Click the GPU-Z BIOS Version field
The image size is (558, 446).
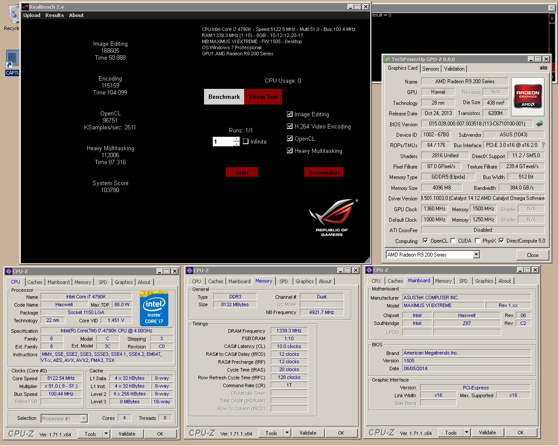coord(476,124)
